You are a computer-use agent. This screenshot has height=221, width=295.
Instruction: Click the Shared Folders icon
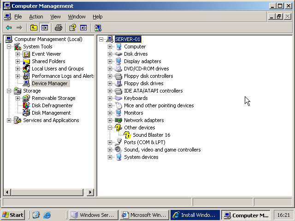[x=26, y=61]
